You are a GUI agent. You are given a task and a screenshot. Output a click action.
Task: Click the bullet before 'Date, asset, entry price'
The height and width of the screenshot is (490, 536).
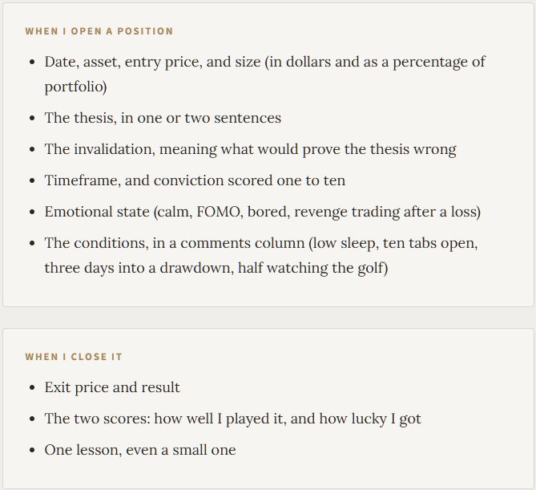coord(33,63)
